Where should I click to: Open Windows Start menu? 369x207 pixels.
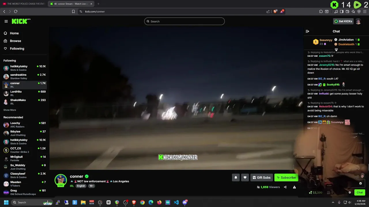click(x=6, y=202)
